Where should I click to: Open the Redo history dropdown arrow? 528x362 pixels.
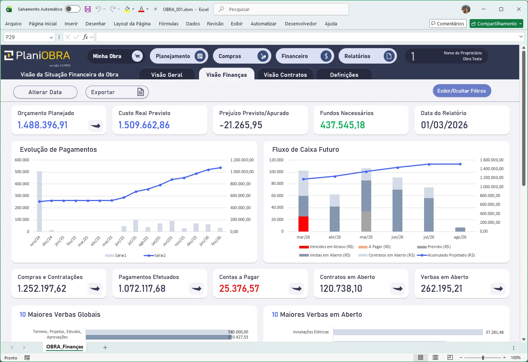[119, 9]
